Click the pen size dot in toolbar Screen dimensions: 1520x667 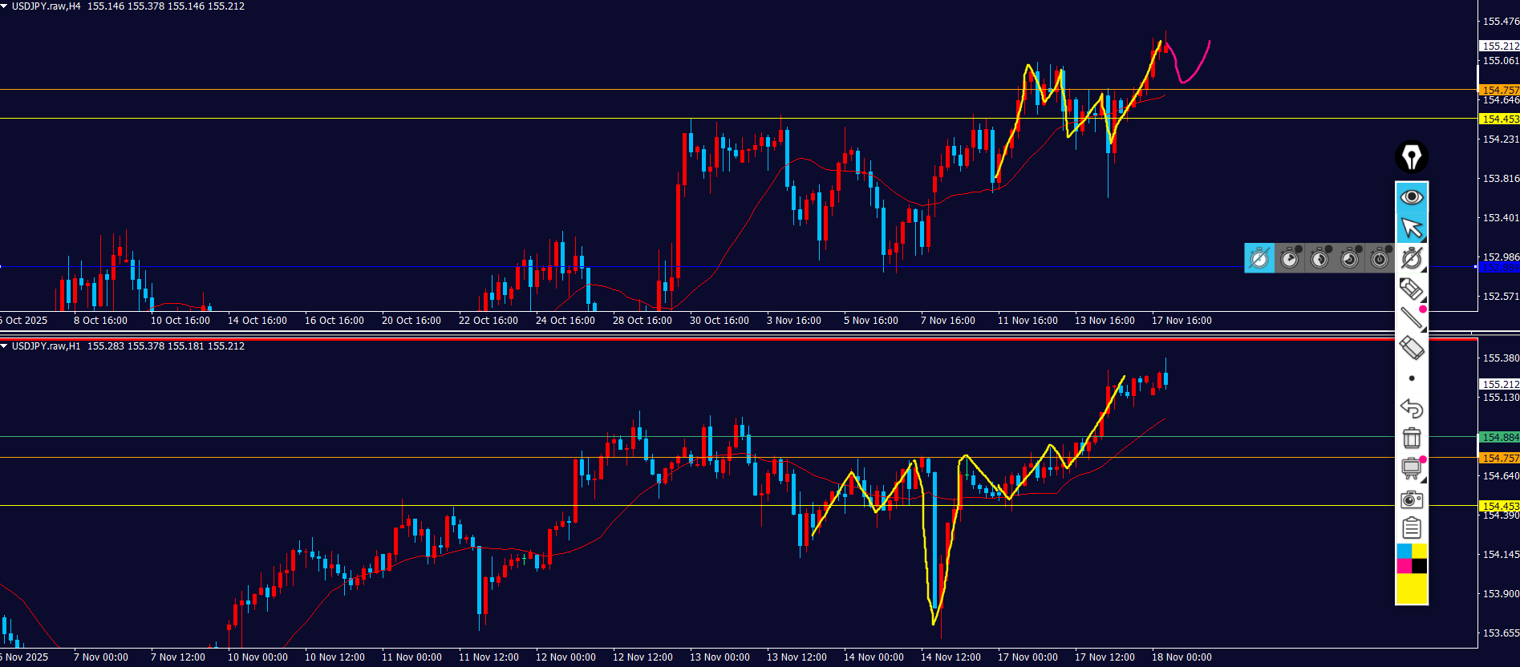pyautogui.click(x=1411, y=378)
